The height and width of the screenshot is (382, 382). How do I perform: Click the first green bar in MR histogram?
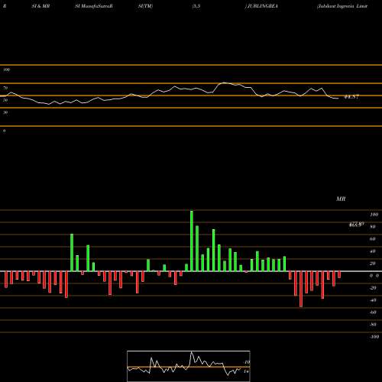click(x=72, y=253)
